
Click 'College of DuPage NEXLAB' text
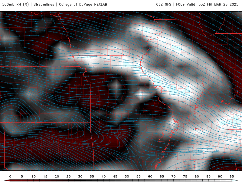83,4
